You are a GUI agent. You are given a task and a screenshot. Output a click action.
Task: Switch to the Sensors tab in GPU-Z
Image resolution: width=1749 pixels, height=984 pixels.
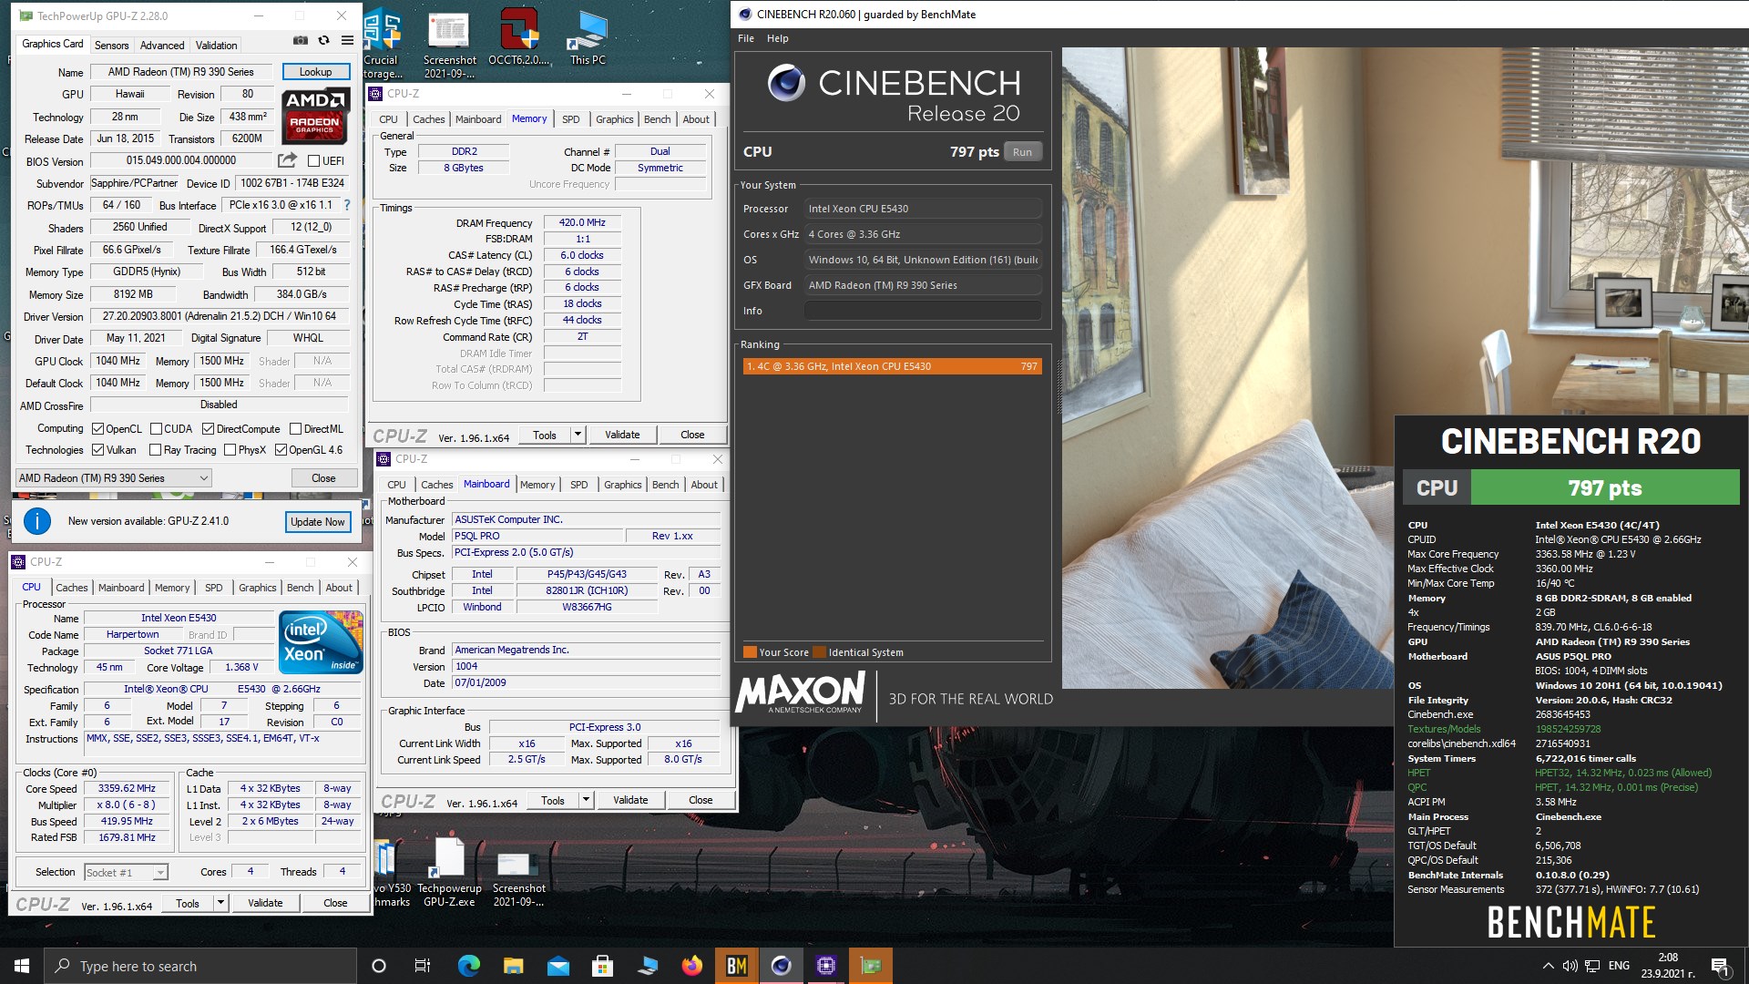111,45
